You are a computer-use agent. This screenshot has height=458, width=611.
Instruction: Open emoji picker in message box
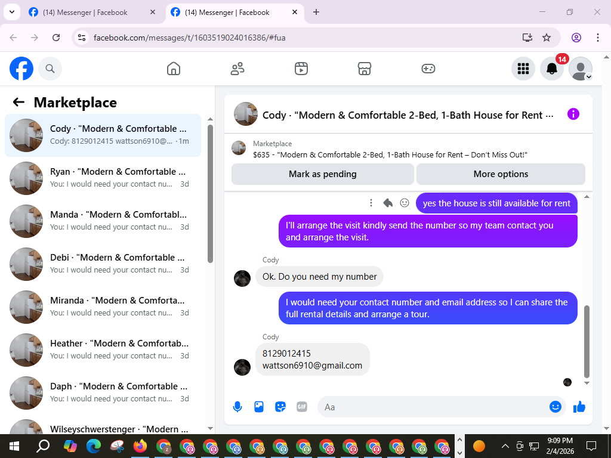[x=556, y=407]
